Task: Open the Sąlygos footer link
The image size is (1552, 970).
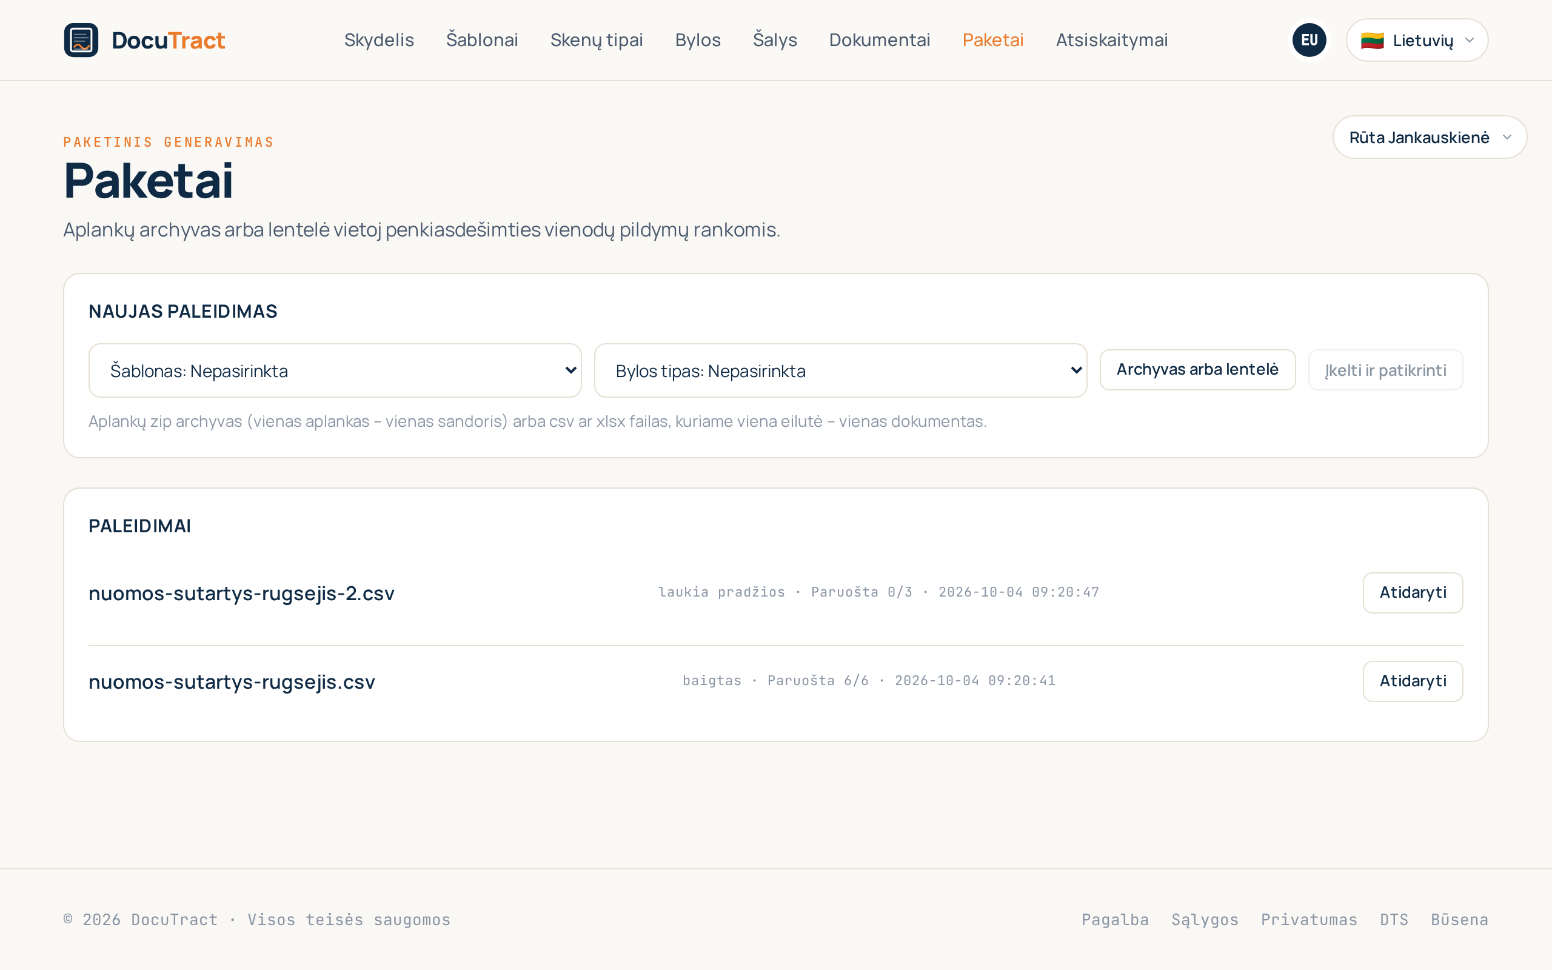Action: coord(1205,919)
